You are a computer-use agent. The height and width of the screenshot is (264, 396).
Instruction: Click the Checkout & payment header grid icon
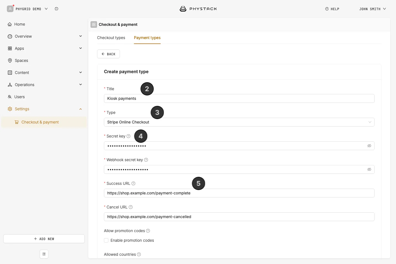[94, 24]
